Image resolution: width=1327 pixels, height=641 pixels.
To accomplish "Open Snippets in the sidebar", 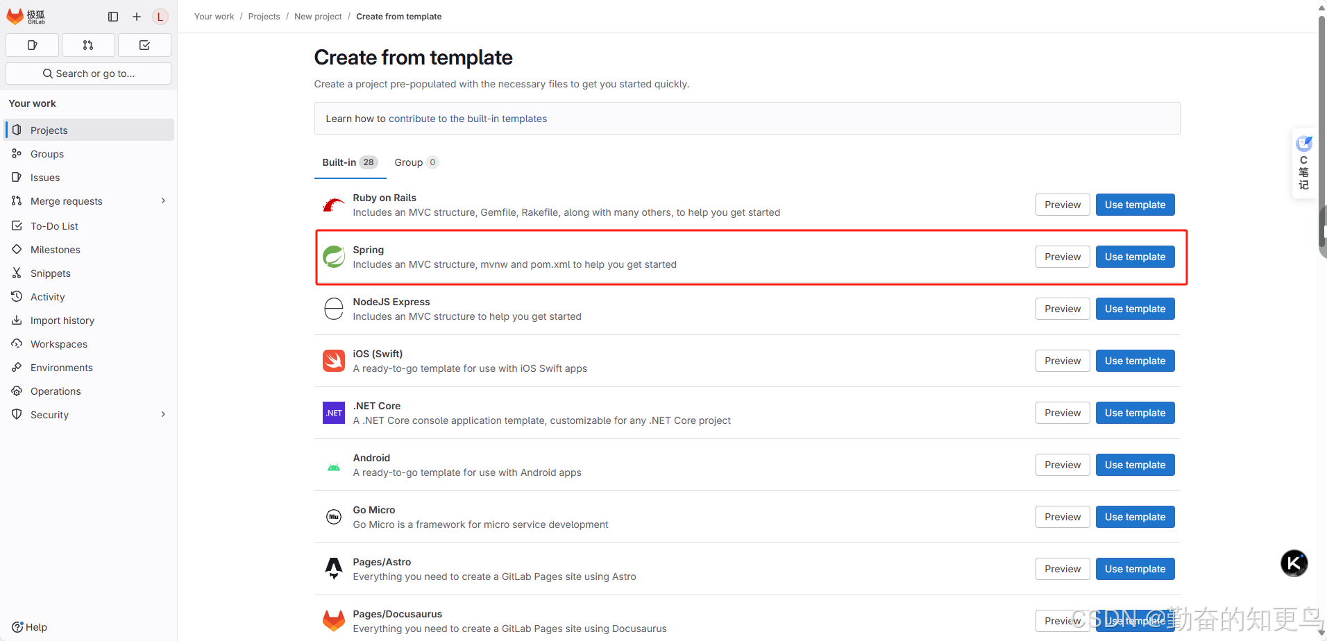I will (90, 273).
